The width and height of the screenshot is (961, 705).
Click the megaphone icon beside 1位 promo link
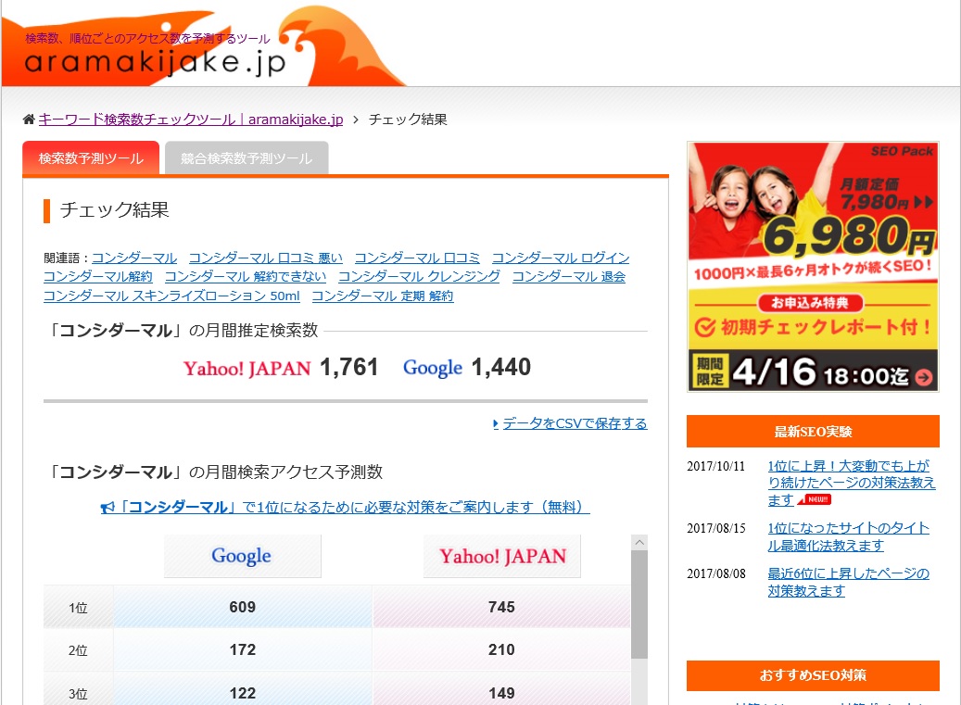pos(107,508)
